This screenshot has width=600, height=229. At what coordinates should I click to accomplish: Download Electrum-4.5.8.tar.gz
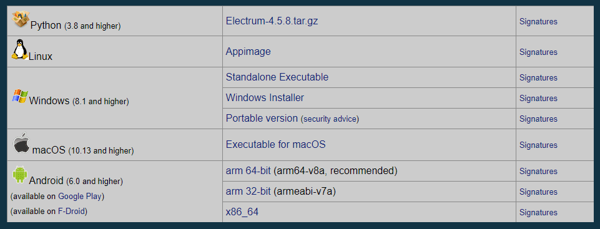272,21
